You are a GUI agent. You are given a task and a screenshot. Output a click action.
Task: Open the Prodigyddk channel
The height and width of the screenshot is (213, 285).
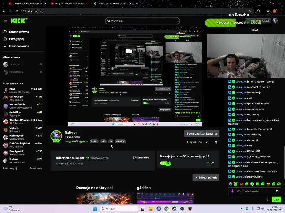(x=23, y=153)
